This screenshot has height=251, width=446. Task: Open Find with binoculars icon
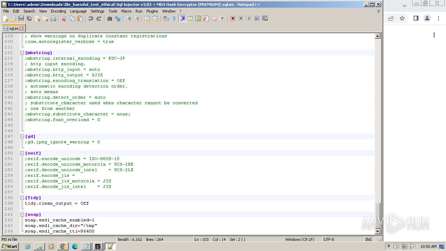pos(110,18)
